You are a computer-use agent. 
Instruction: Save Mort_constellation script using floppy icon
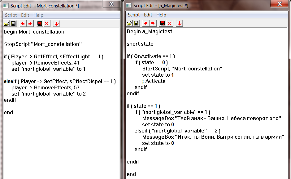(13, 24)
